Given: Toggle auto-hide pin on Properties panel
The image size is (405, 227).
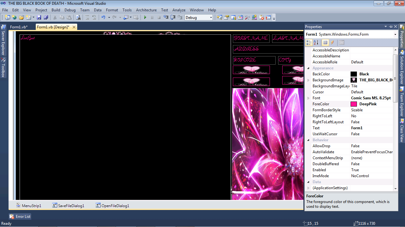Looking at the screenshot, I should click(x=391, y=27).
